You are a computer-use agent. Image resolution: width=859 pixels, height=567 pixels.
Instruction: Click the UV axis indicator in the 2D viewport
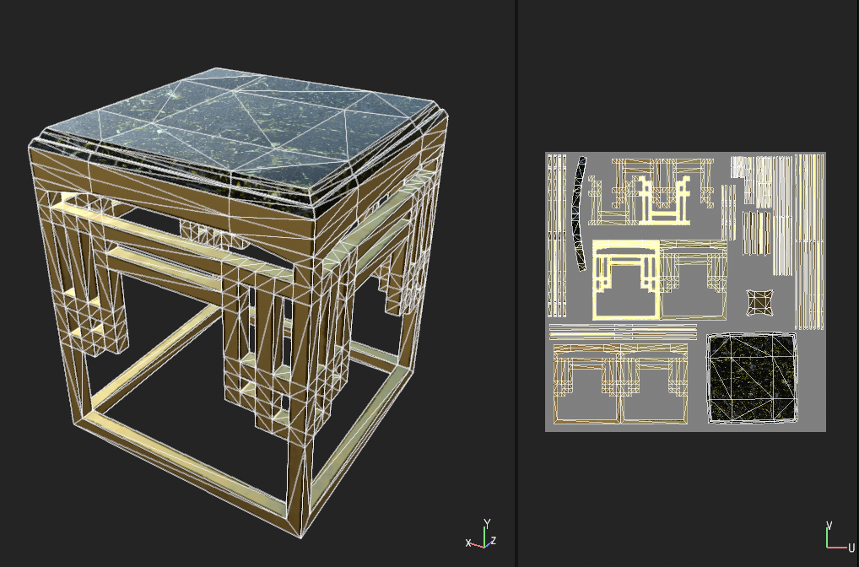(840, 536)
